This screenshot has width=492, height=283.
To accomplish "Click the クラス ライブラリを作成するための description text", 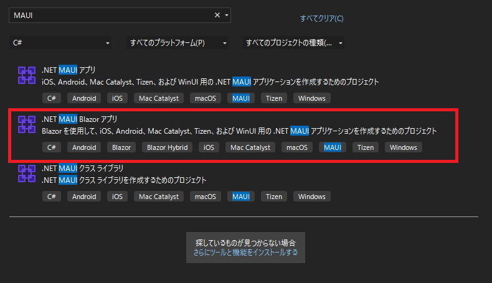I will (124, 180).
